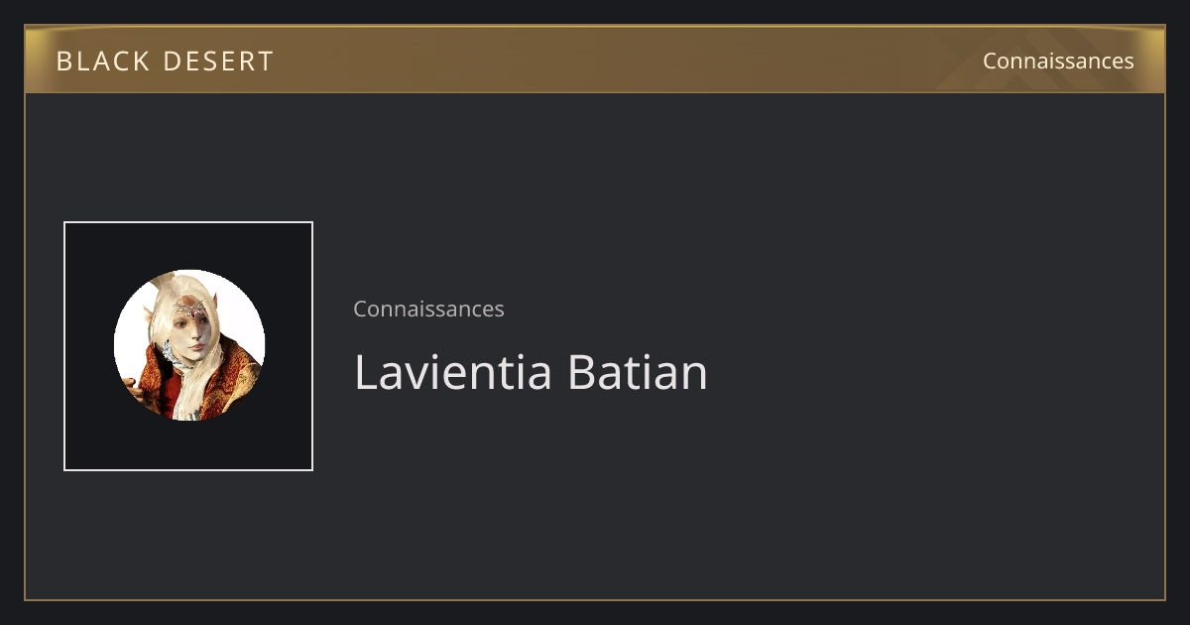This screenshot has height=625, width=1190.
Task: Click the BLACK DESERT logo text
Action: [165, 62]
